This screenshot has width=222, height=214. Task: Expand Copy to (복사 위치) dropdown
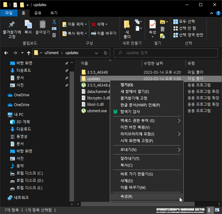click(86, 34)
